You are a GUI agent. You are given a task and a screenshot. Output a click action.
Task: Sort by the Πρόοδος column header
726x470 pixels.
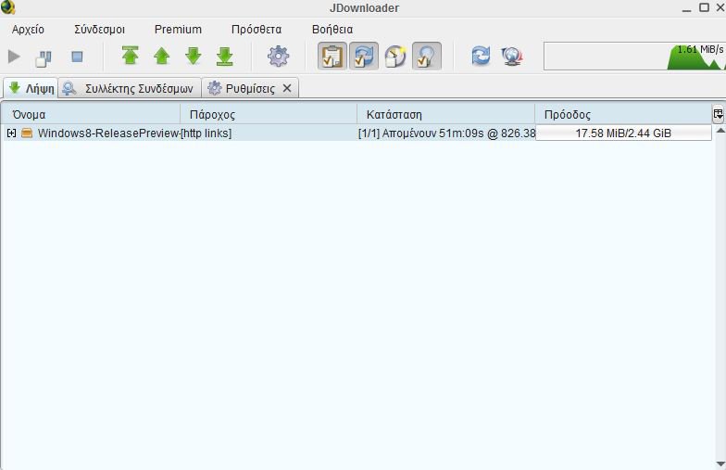(x=623, y=114)
